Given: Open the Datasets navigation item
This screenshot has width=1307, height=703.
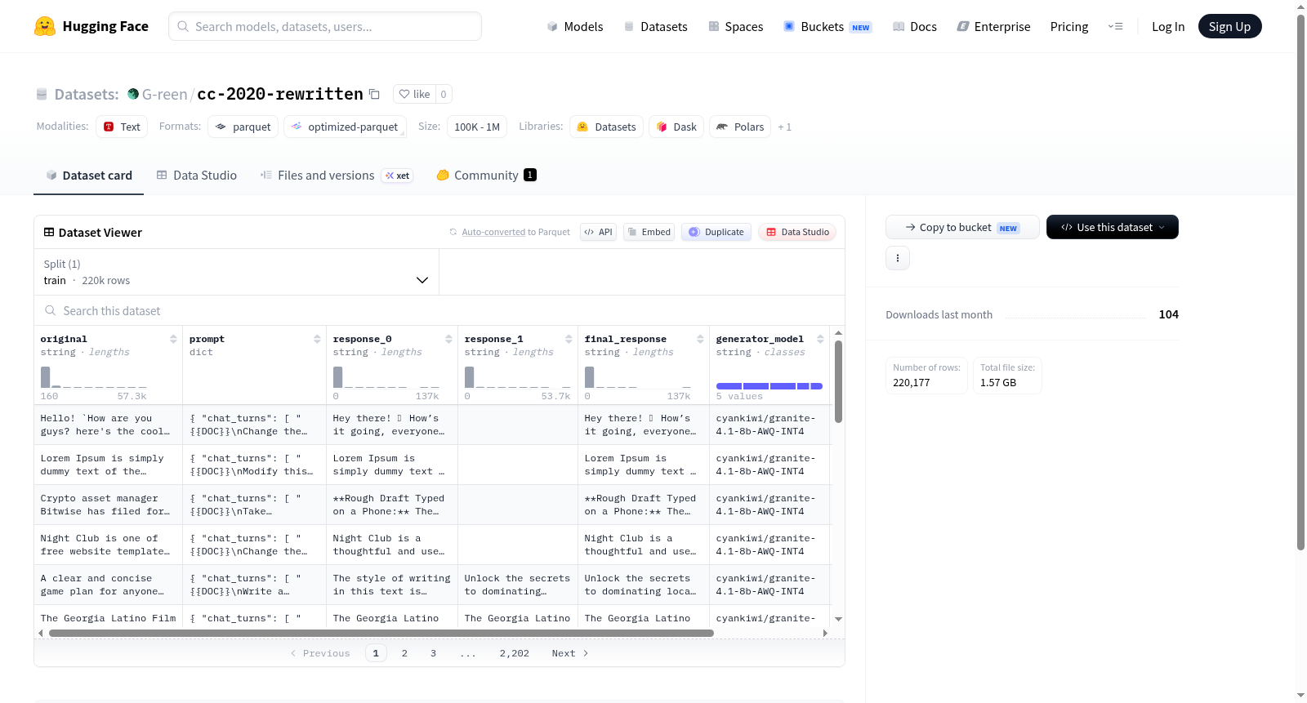Looking at the screenshot, I should tap(656, 26).
